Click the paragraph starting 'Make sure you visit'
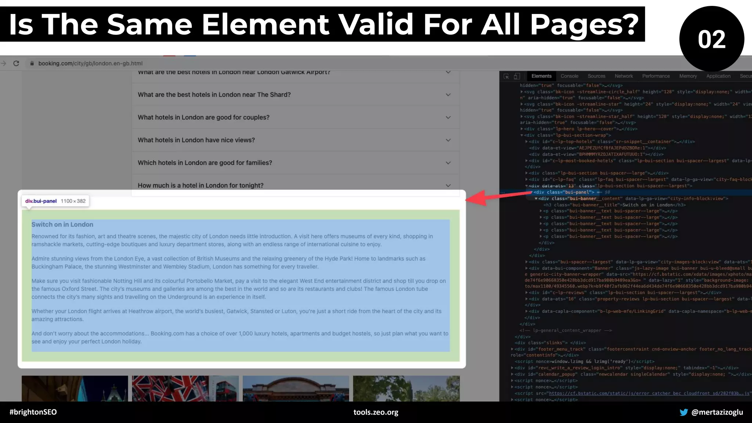Screen dimensions: 752x423 (x=239, y=289)
